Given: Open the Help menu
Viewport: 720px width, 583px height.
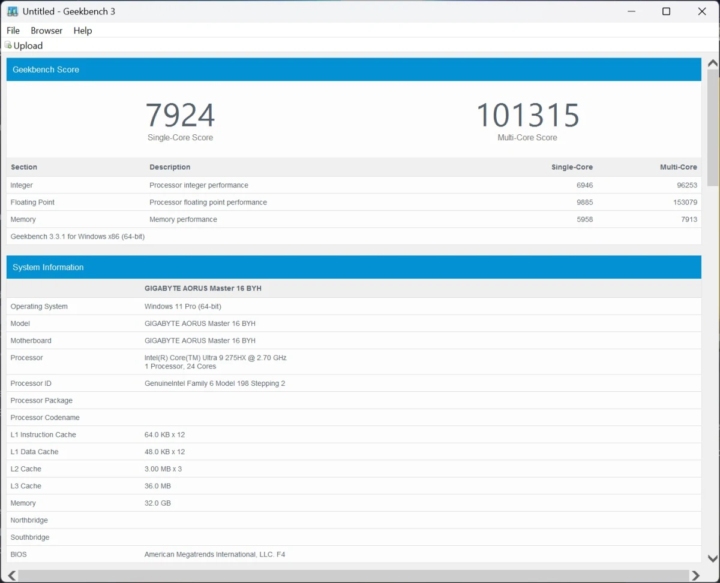Looking at the screenshot, I should [83, 31].
